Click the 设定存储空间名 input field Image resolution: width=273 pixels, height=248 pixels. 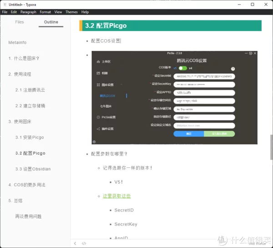coord(204,101)
